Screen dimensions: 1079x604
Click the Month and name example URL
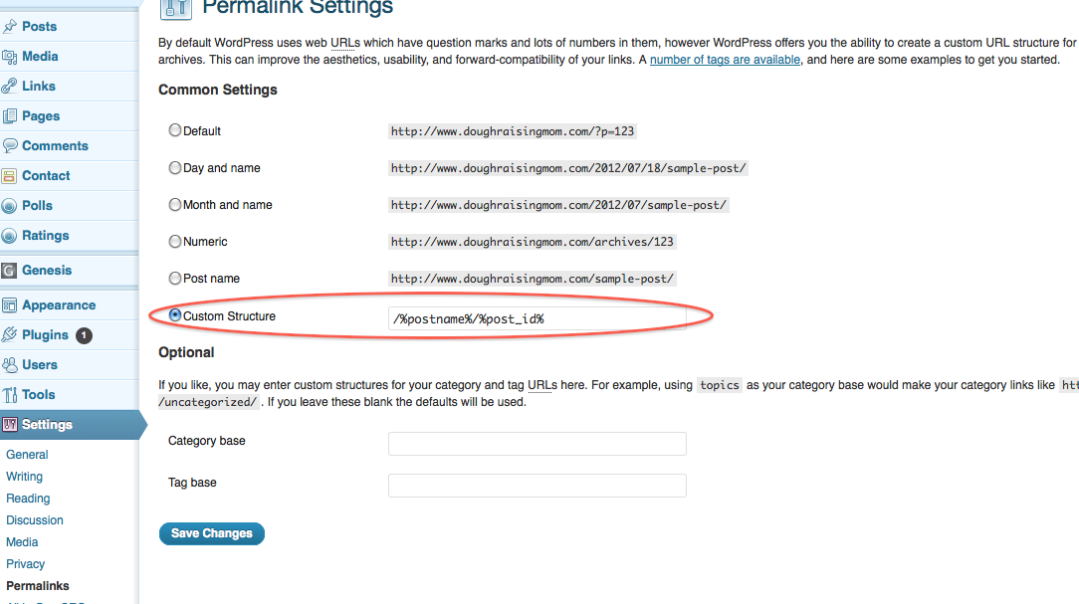(558, 205)
